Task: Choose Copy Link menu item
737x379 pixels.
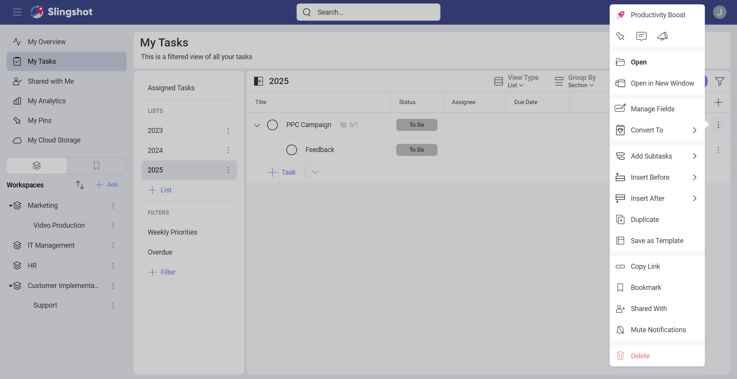Action: [657, 266]
